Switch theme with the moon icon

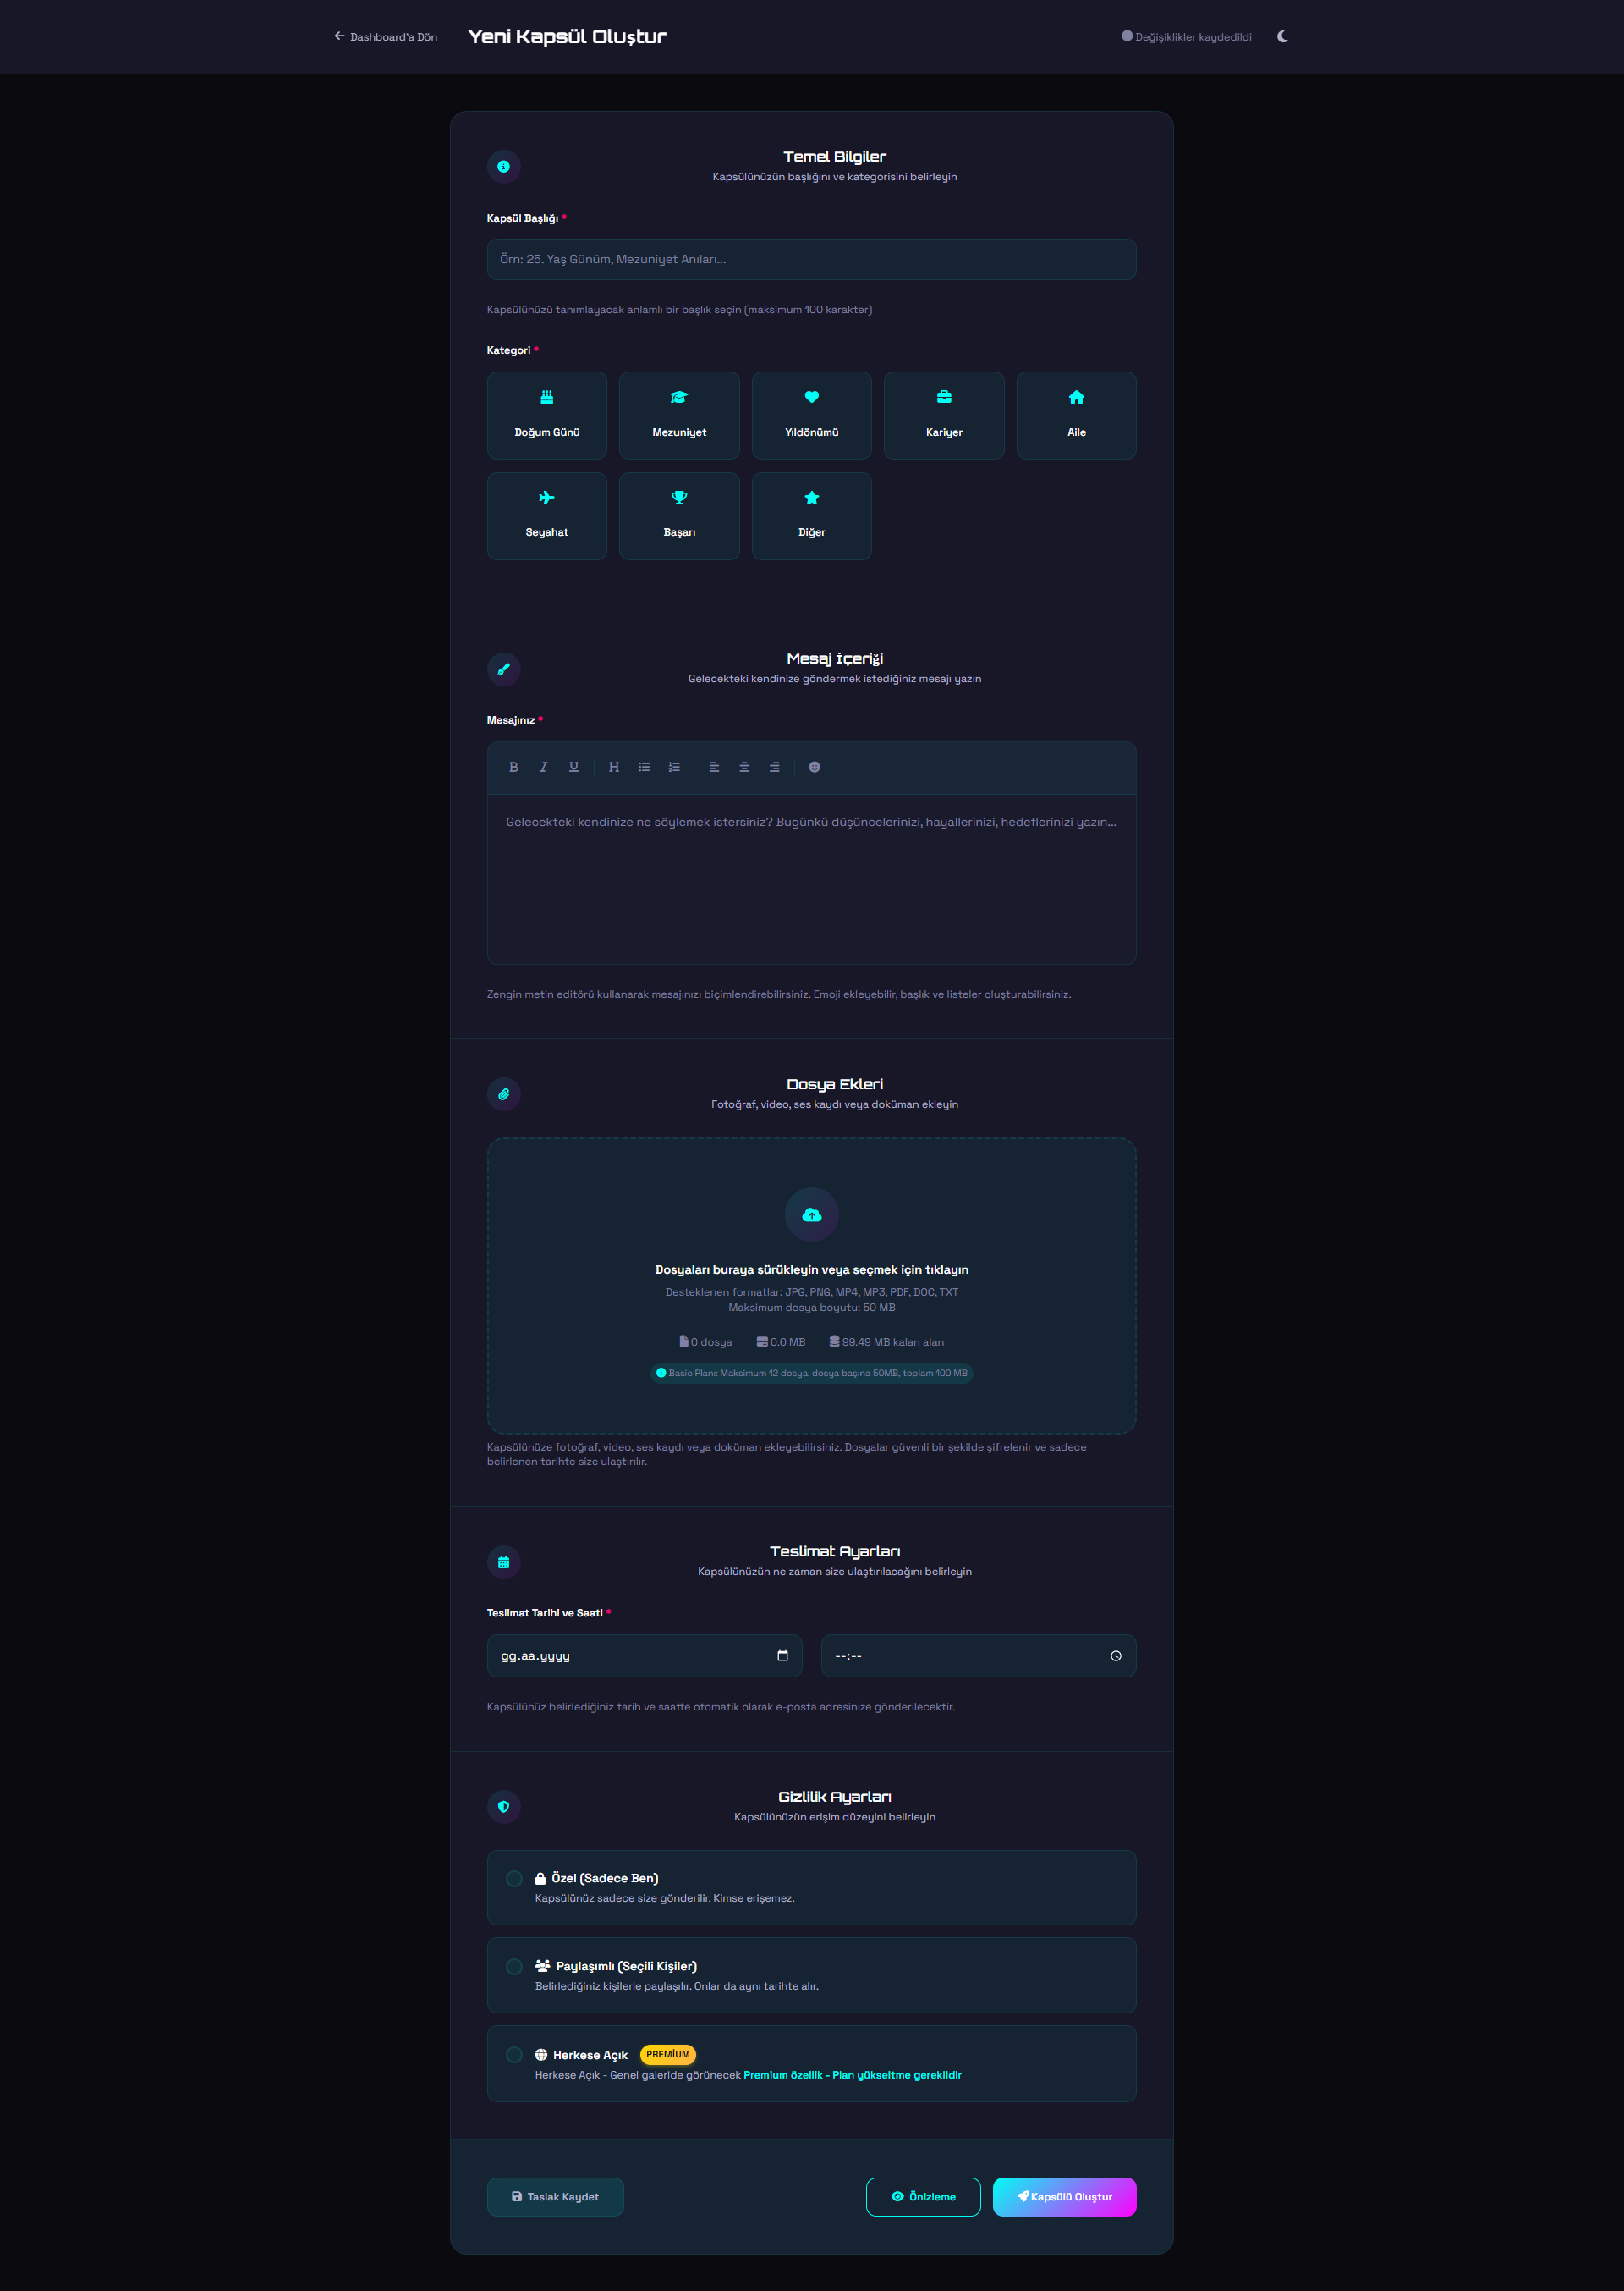tap(1282, 37)
